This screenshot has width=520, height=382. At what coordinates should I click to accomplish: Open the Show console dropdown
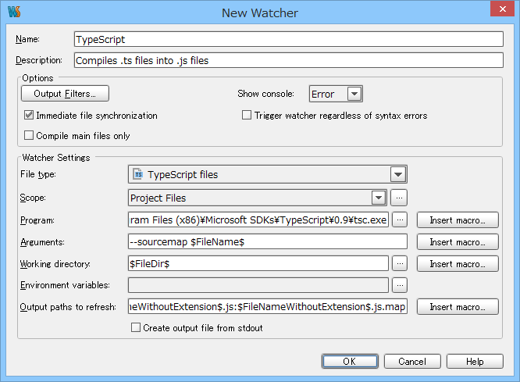click(354, 94)
